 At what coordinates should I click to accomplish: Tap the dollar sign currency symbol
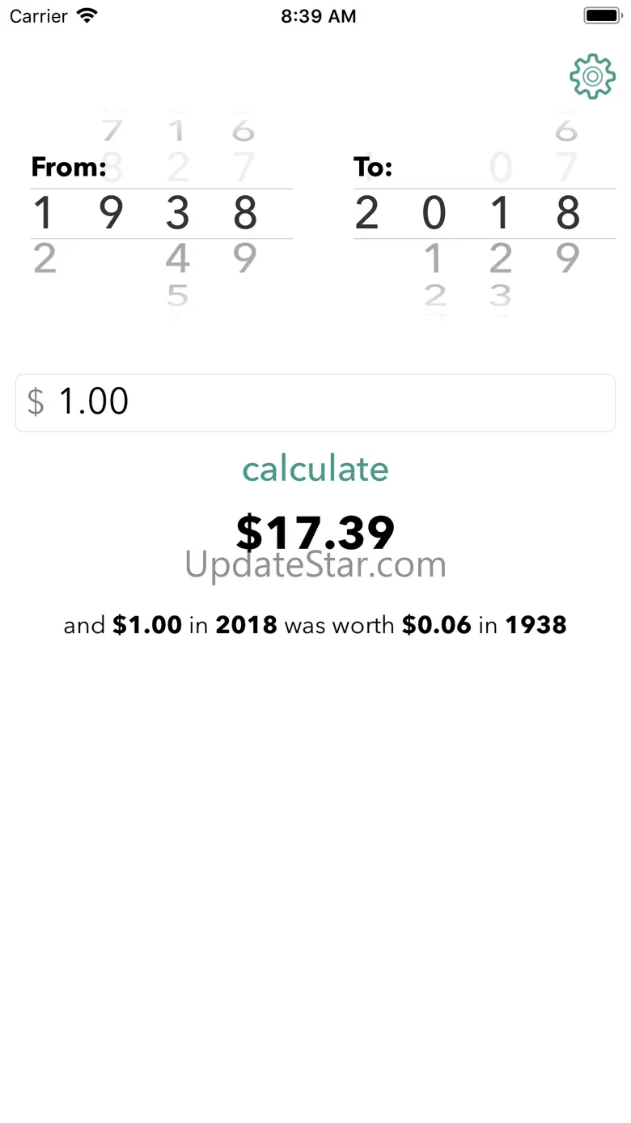36,402
